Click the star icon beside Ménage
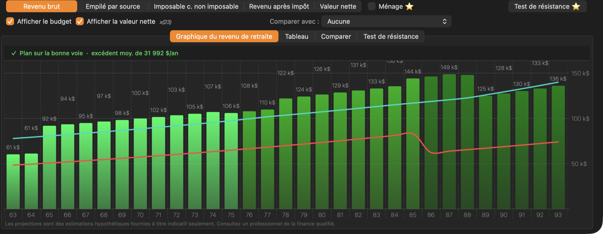This screenshot has width=603, height=234. 409,6
